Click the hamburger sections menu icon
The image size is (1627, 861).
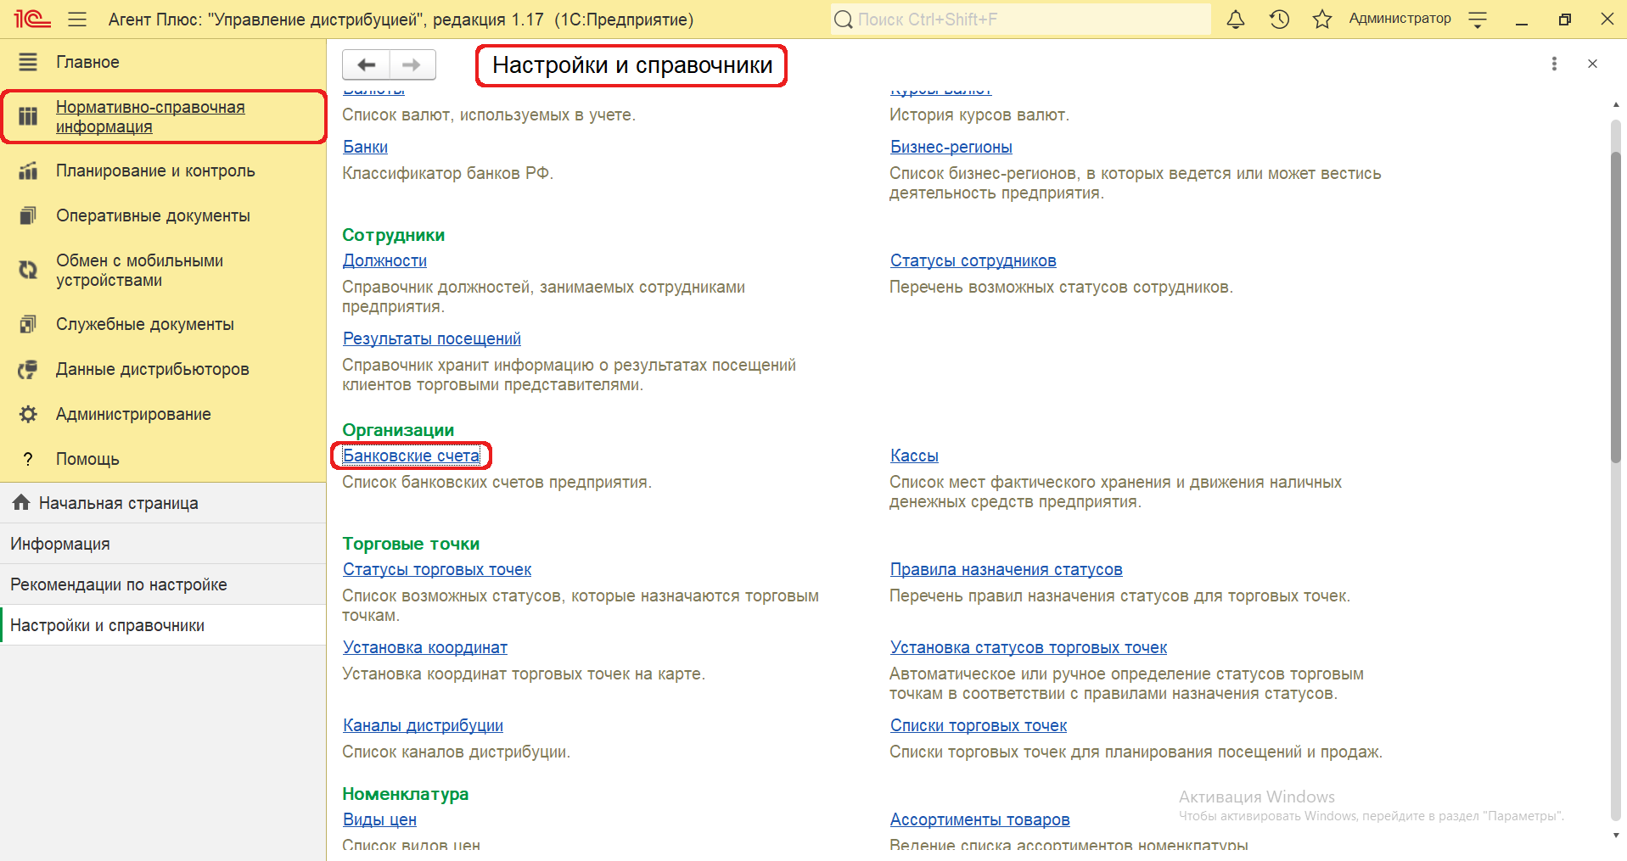pos(77,20)
